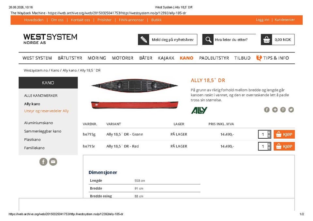
Task: Select ALLE KANOMERKER in sidebar
Action: [x=41, y=96]
